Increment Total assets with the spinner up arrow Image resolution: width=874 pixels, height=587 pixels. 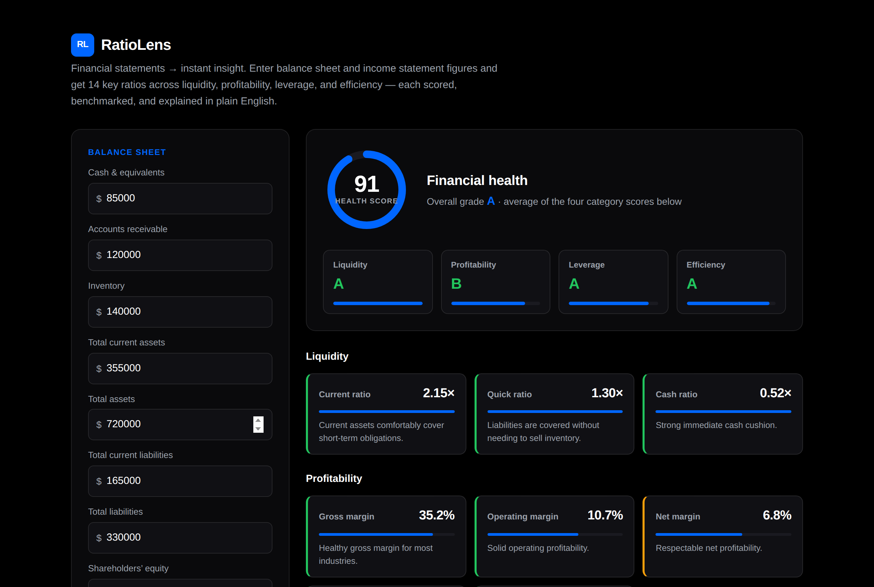click(x=258, y=420)
